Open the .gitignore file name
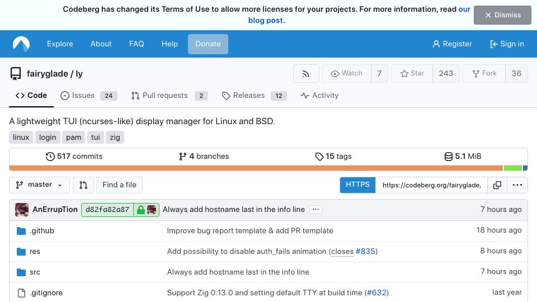 coord(46,292)
